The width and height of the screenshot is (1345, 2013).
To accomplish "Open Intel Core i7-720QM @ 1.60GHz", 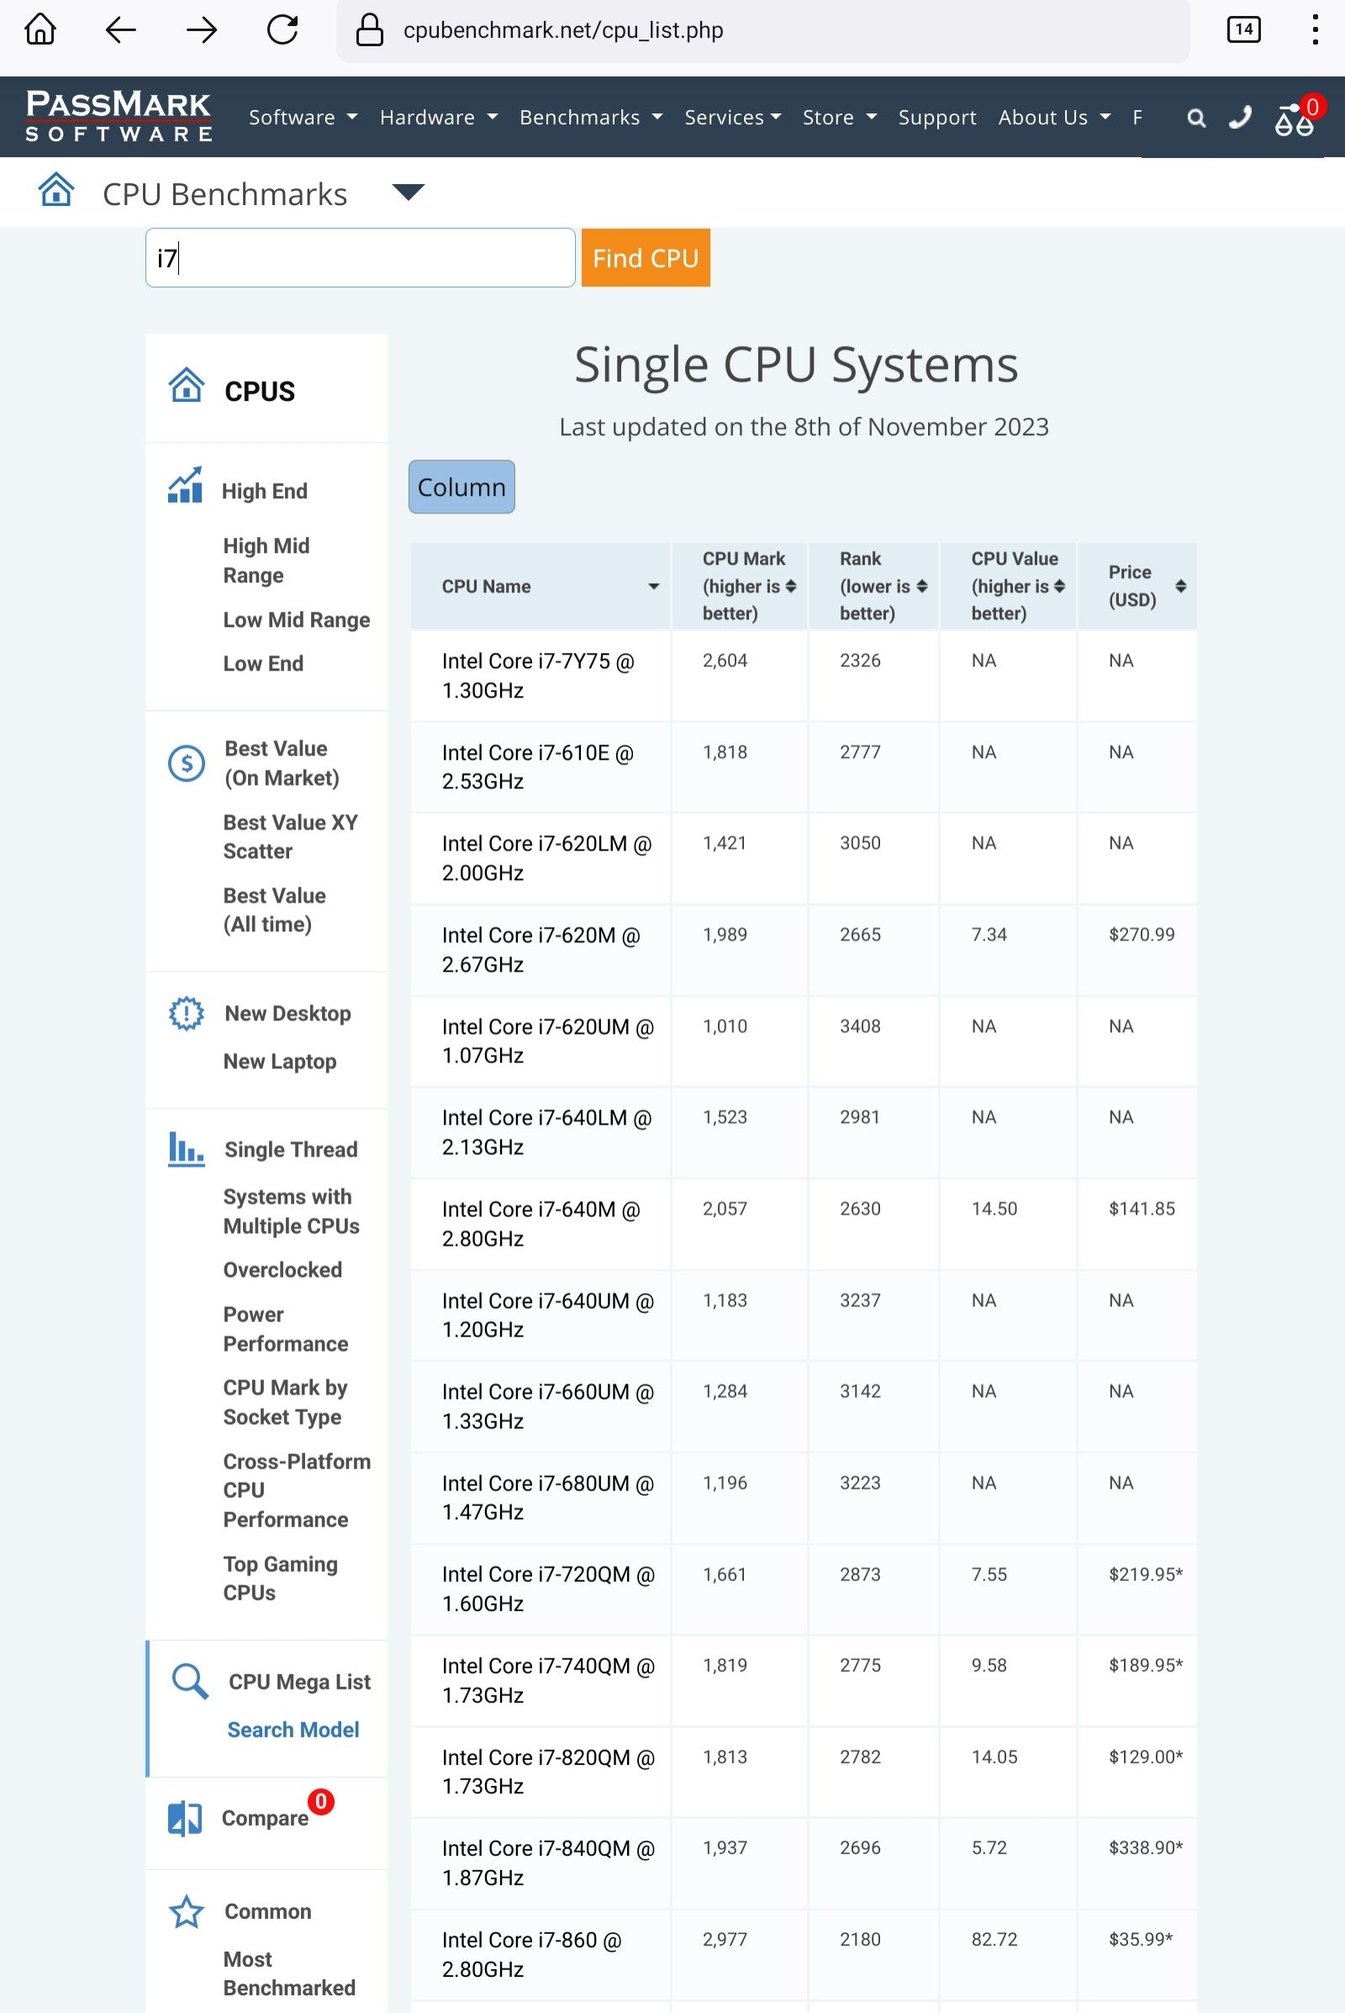I will [548, 1589].
